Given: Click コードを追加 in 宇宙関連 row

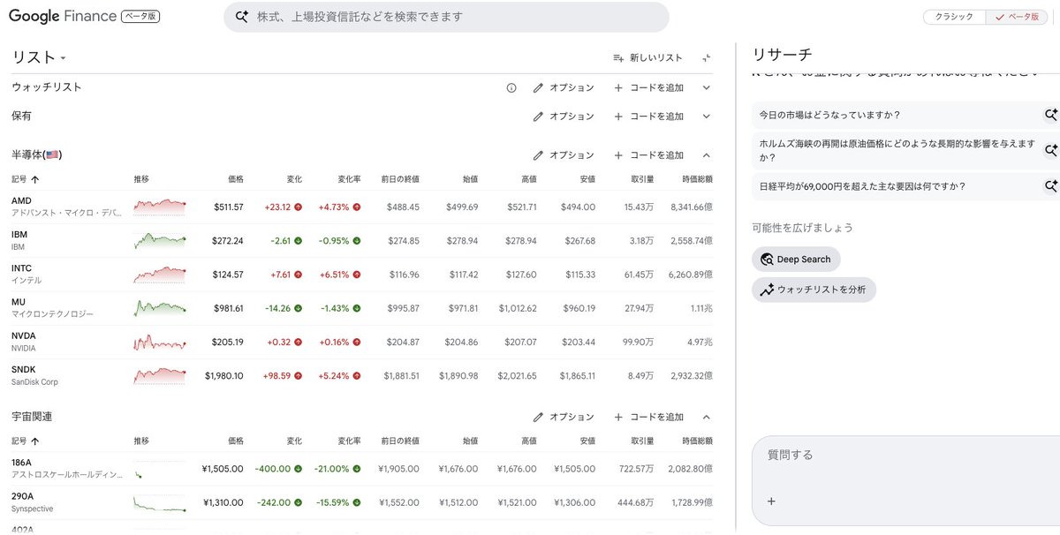Looking at the screenshot, I should pyautogui.click(x=648, y=417).
